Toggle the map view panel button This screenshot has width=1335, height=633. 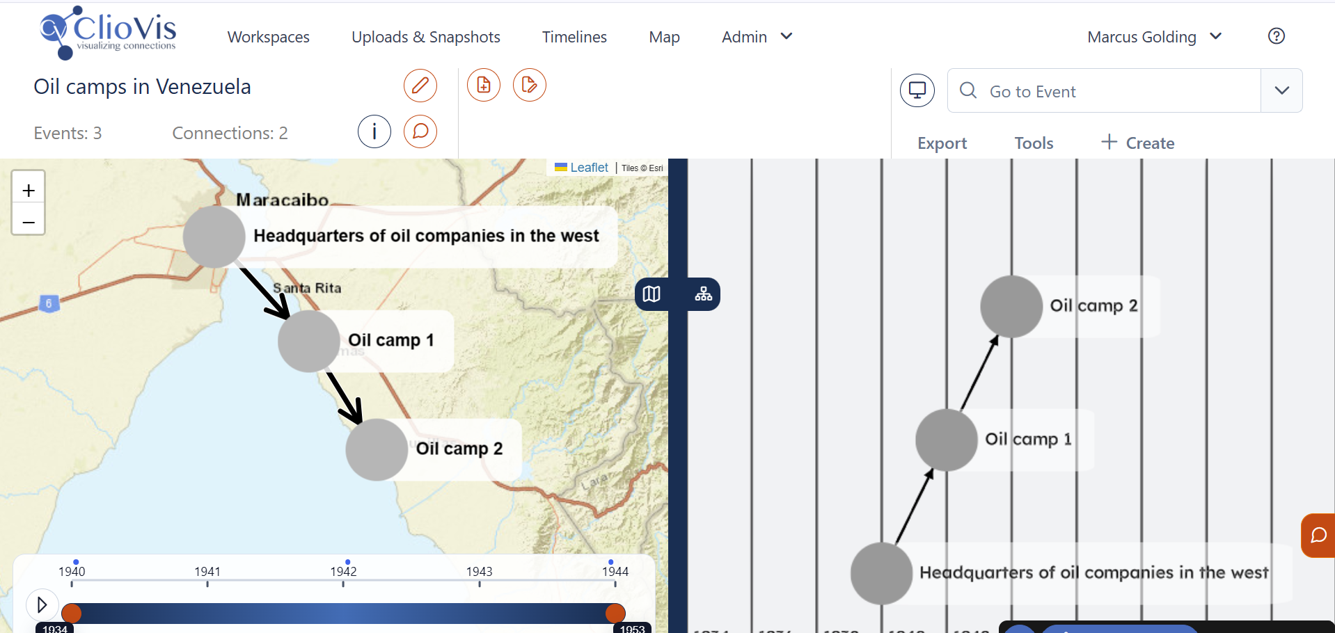coord(652,294)
